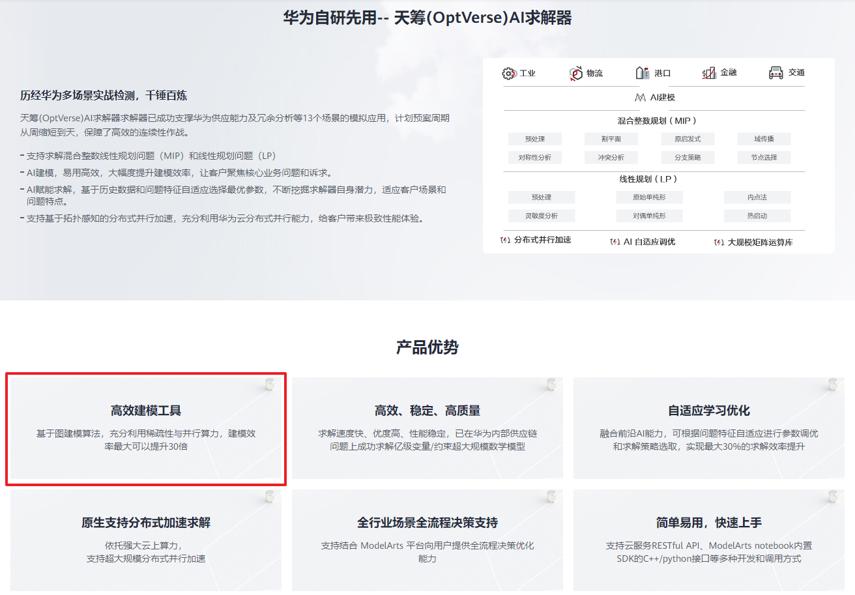The height and width of the screenshot is (595, 855).
Task: Click the 热启动 block
Action: [x=757, y=216]
